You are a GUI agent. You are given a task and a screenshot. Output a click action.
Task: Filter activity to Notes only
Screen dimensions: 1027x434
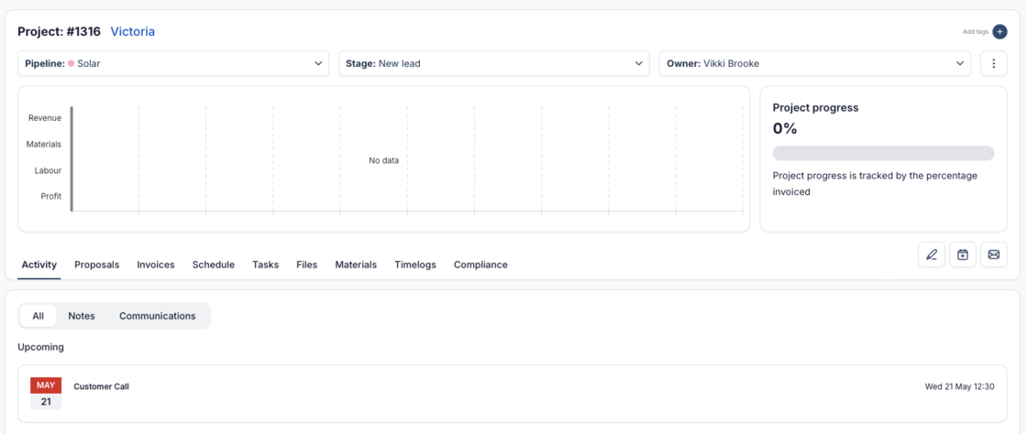tap(82, 316)
